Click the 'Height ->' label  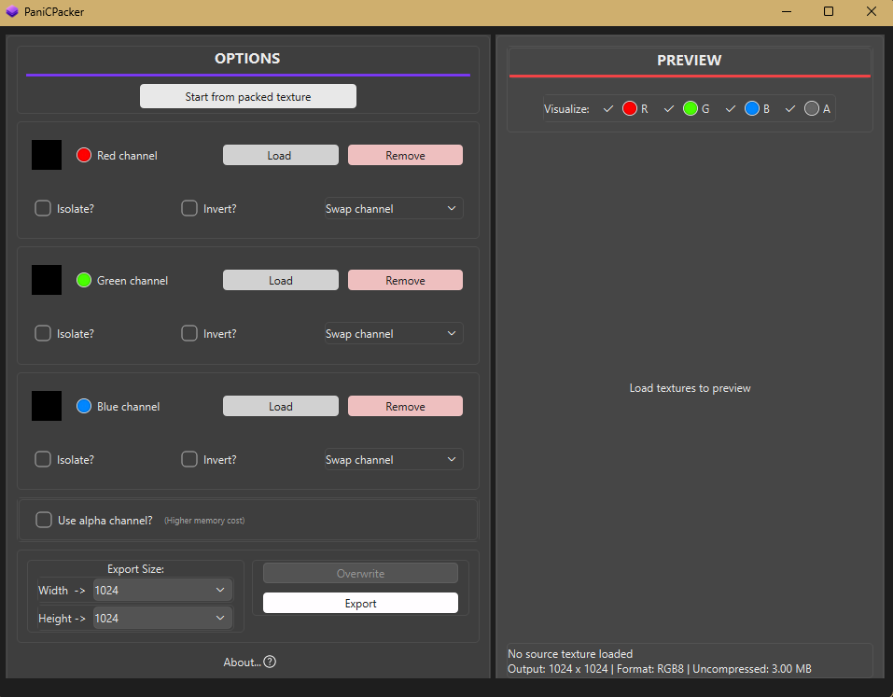[x=62, y=619]
